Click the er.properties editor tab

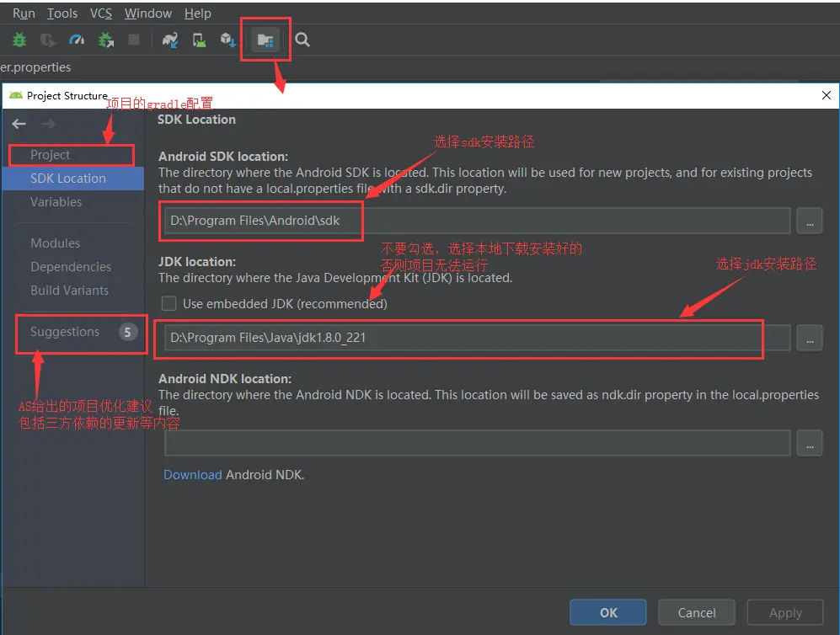tap(35, 67)
